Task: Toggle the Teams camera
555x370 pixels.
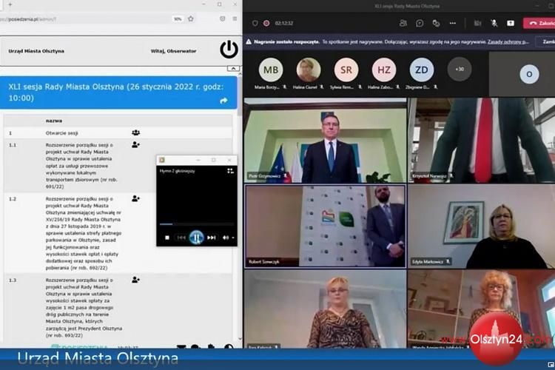Action: click(477, 23)
